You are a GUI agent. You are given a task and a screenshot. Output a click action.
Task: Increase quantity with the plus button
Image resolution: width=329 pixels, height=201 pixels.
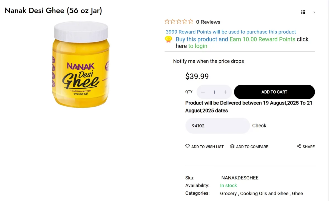(225, 92)
